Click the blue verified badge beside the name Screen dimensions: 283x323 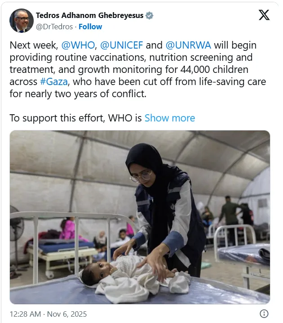click(x=149, y=15)
